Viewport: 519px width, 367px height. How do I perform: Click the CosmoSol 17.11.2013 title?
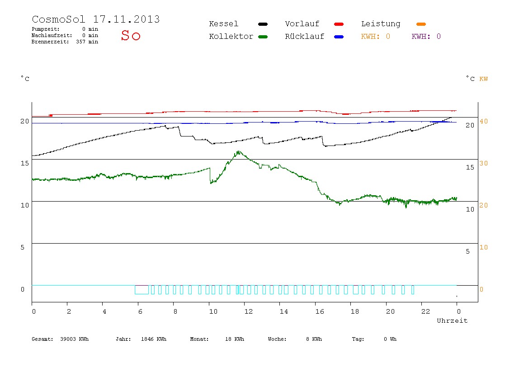point(96,19)
